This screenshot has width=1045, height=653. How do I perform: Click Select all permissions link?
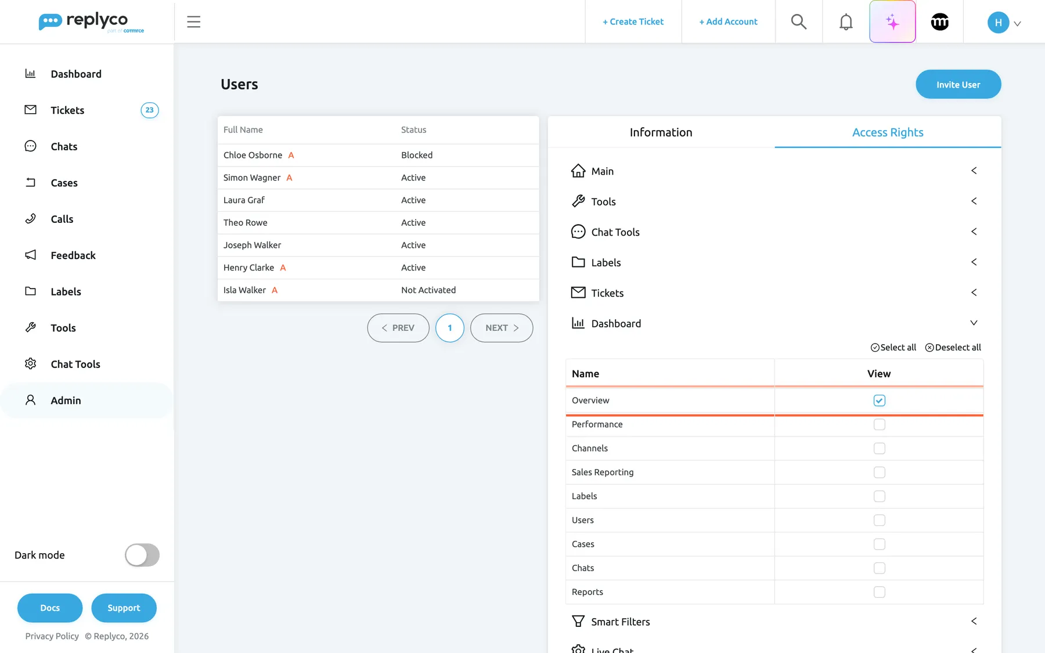coord(893,348)
